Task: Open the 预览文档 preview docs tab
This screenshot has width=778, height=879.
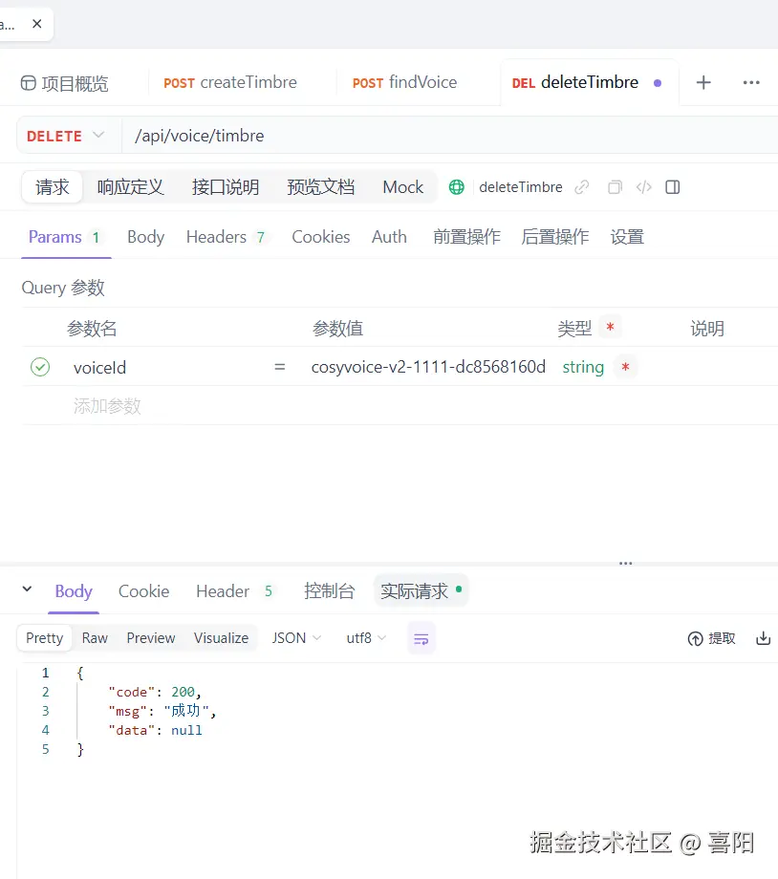Action: [321, 186]
